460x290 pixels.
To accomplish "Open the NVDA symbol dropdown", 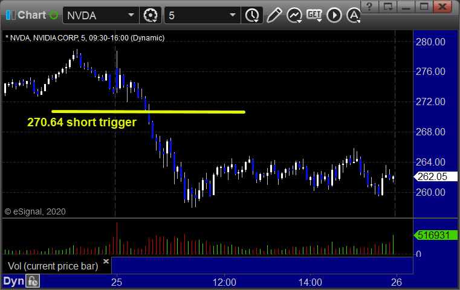I will coord(131,15).
